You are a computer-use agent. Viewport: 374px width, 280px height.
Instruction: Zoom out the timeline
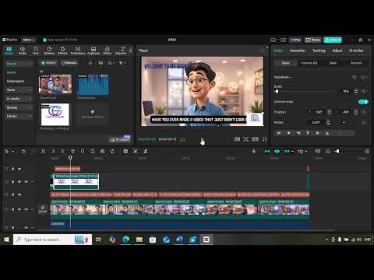pos(328,152)
